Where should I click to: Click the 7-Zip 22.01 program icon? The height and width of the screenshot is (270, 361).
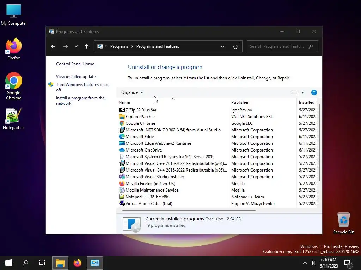coord(122,110)
